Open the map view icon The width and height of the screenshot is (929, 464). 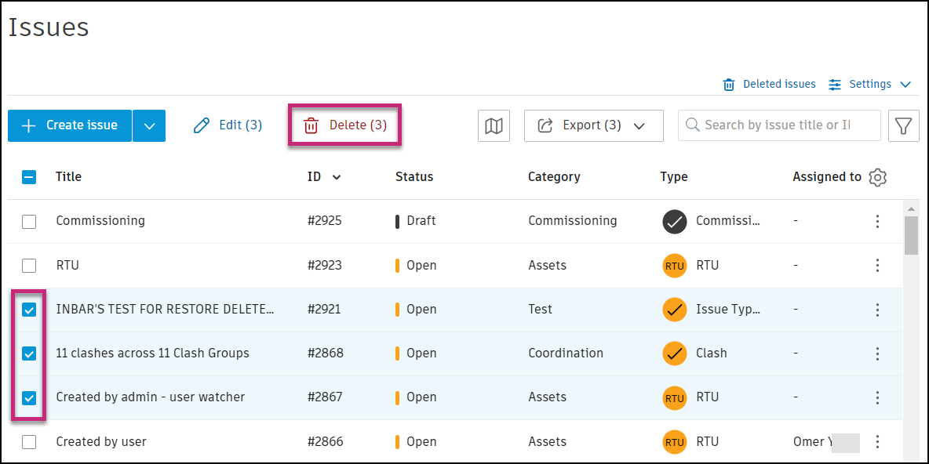494,125
